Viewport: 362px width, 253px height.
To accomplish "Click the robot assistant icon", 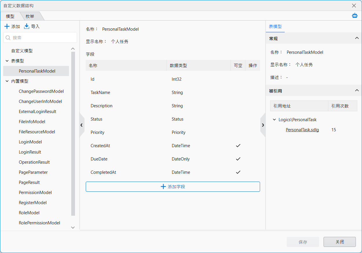I will point(354,16).
